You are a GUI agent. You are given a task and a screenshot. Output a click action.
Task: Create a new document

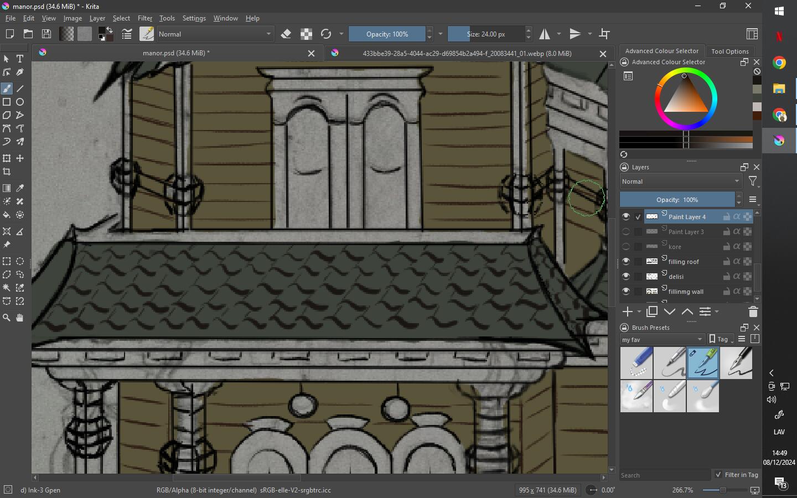tap(9, 34)
